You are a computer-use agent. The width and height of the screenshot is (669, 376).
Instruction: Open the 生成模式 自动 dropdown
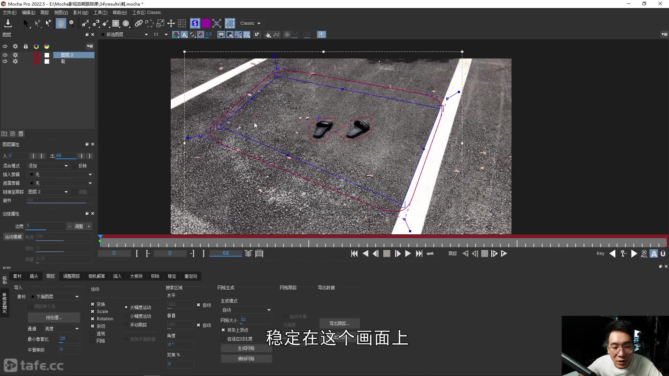(246, 310)
